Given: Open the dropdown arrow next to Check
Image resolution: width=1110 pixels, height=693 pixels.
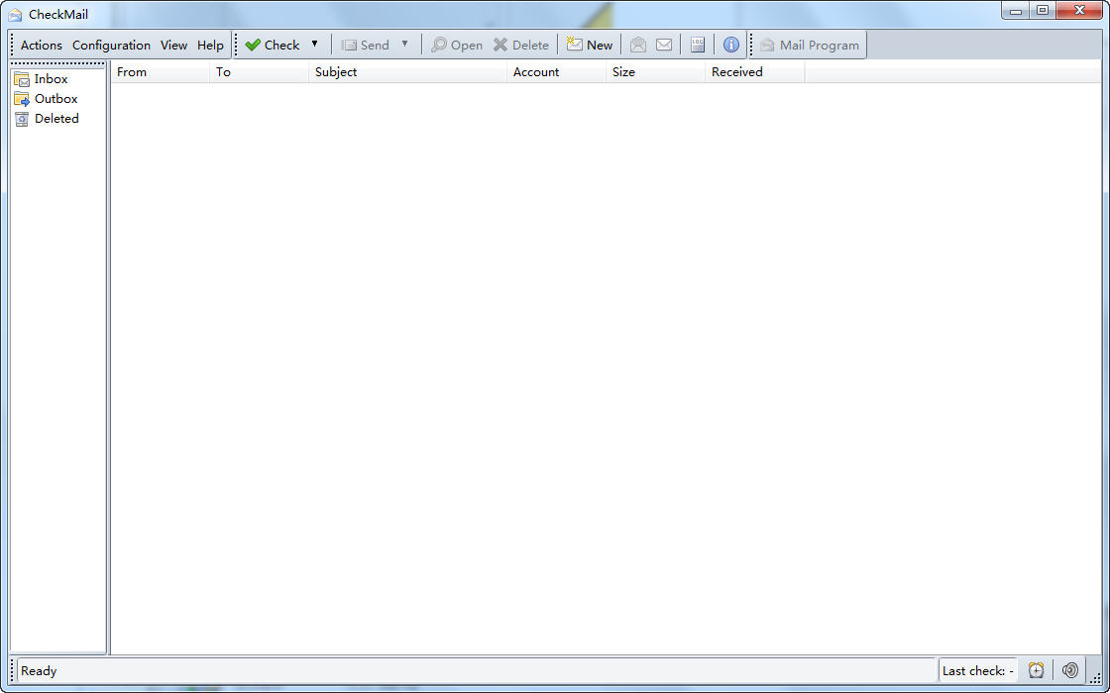Looking at the screenshot, I should coord(314,45).
